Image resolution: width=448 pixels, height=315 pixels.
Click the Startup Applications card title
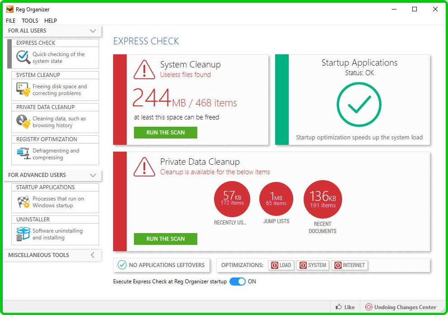(x=359, y=62)
